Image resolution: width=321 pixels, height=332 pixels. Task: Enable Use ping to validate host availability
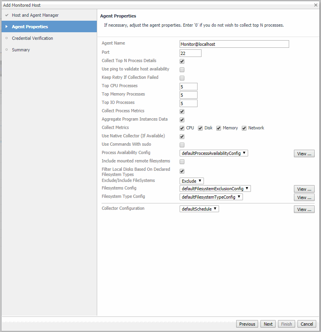(182, 70)
